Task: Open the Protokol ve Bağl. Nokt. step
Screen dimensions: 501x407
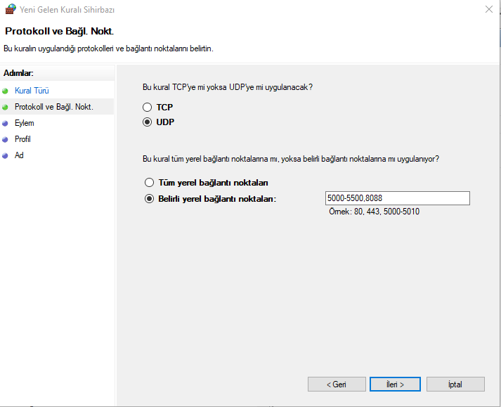Action: [x=54, y=107]
